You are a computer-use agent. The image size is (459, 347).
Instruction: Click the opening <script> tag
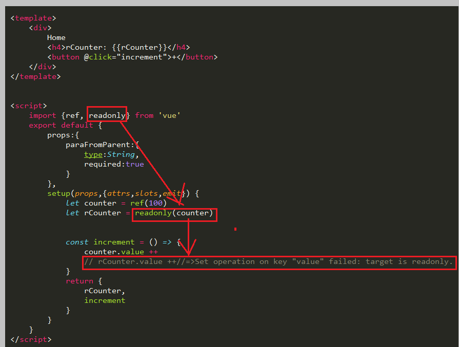pyautogui.click(x=29, y=106)
